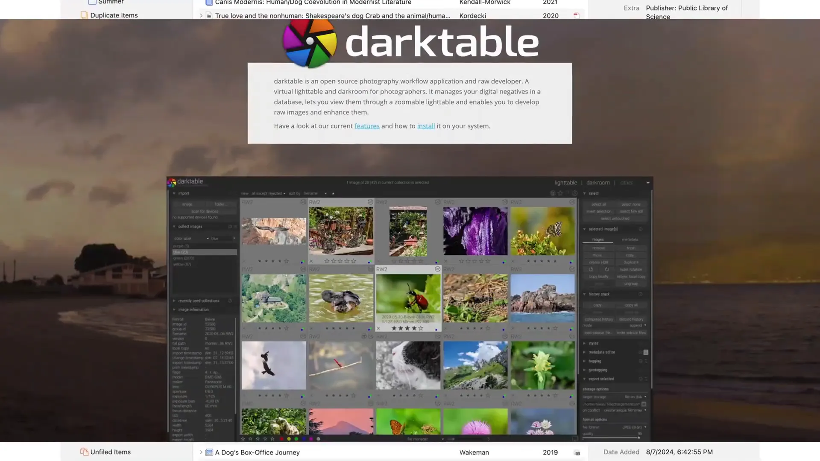Click the Duplicate Items icon in Zotero
Screen dimensions: 820x461
pos(84,15)
